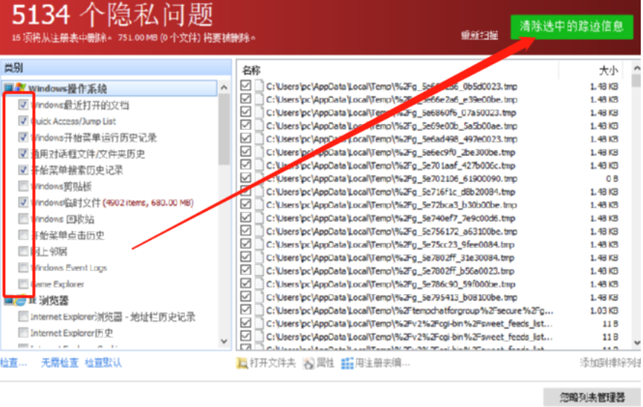This screenshot has height=407, width=643.
Task: Select the 开始菜单点击历史 tree item
Action: pos(68,235)
